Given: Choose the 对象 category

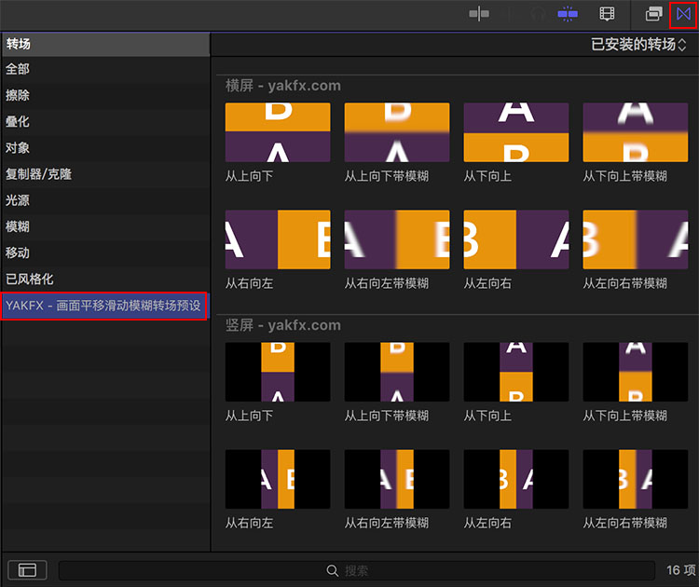Looking at the screenshot, I should point(105,148).
